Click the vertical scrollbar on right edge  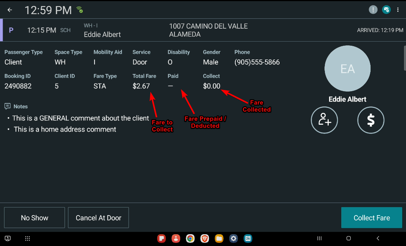404,58
